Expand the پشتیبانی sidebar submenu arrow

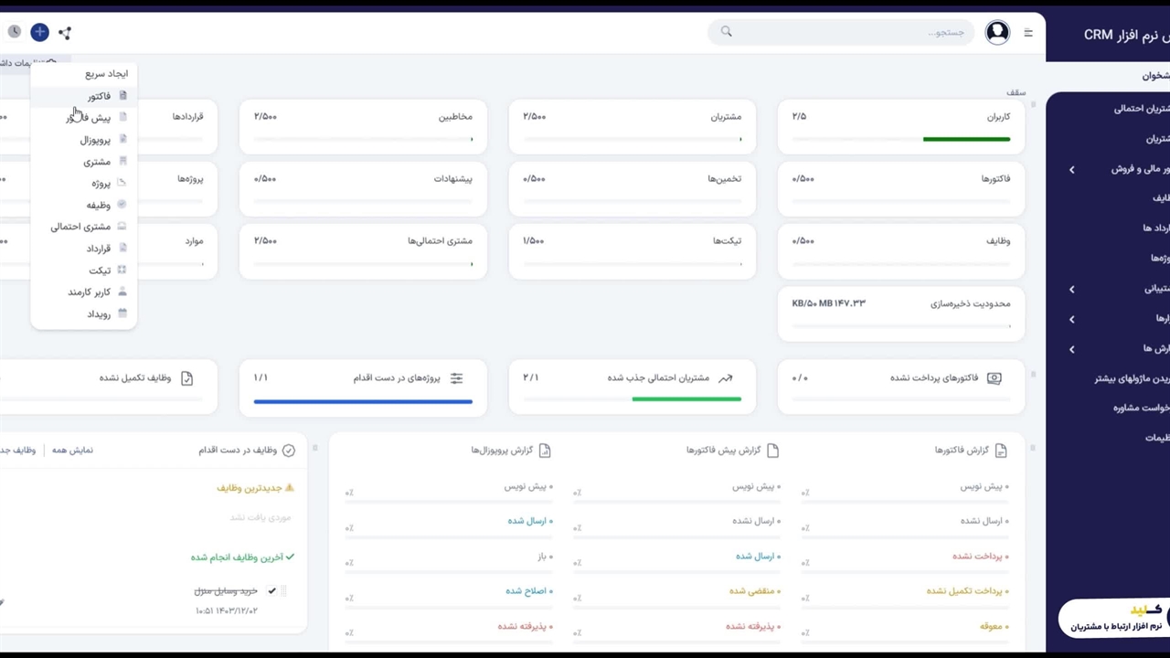[x=1072, y=289]
